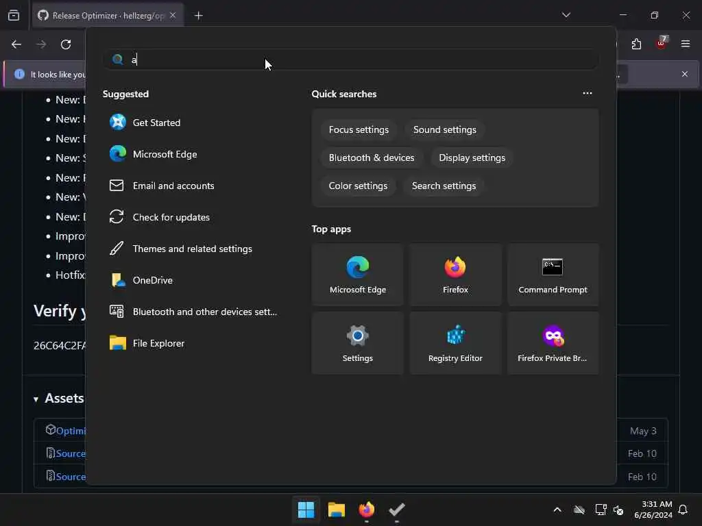This screenshot has height=526, width=702.
Task: Open the uBlock Origin extension icon
Action: click(x=661, y=43)
